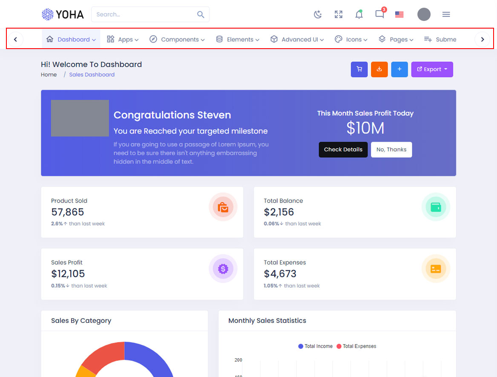This screenshot has width=497, height=377.
Task: Click the shopping cart button
Action: pyautogui.click(x=359, y=70)
